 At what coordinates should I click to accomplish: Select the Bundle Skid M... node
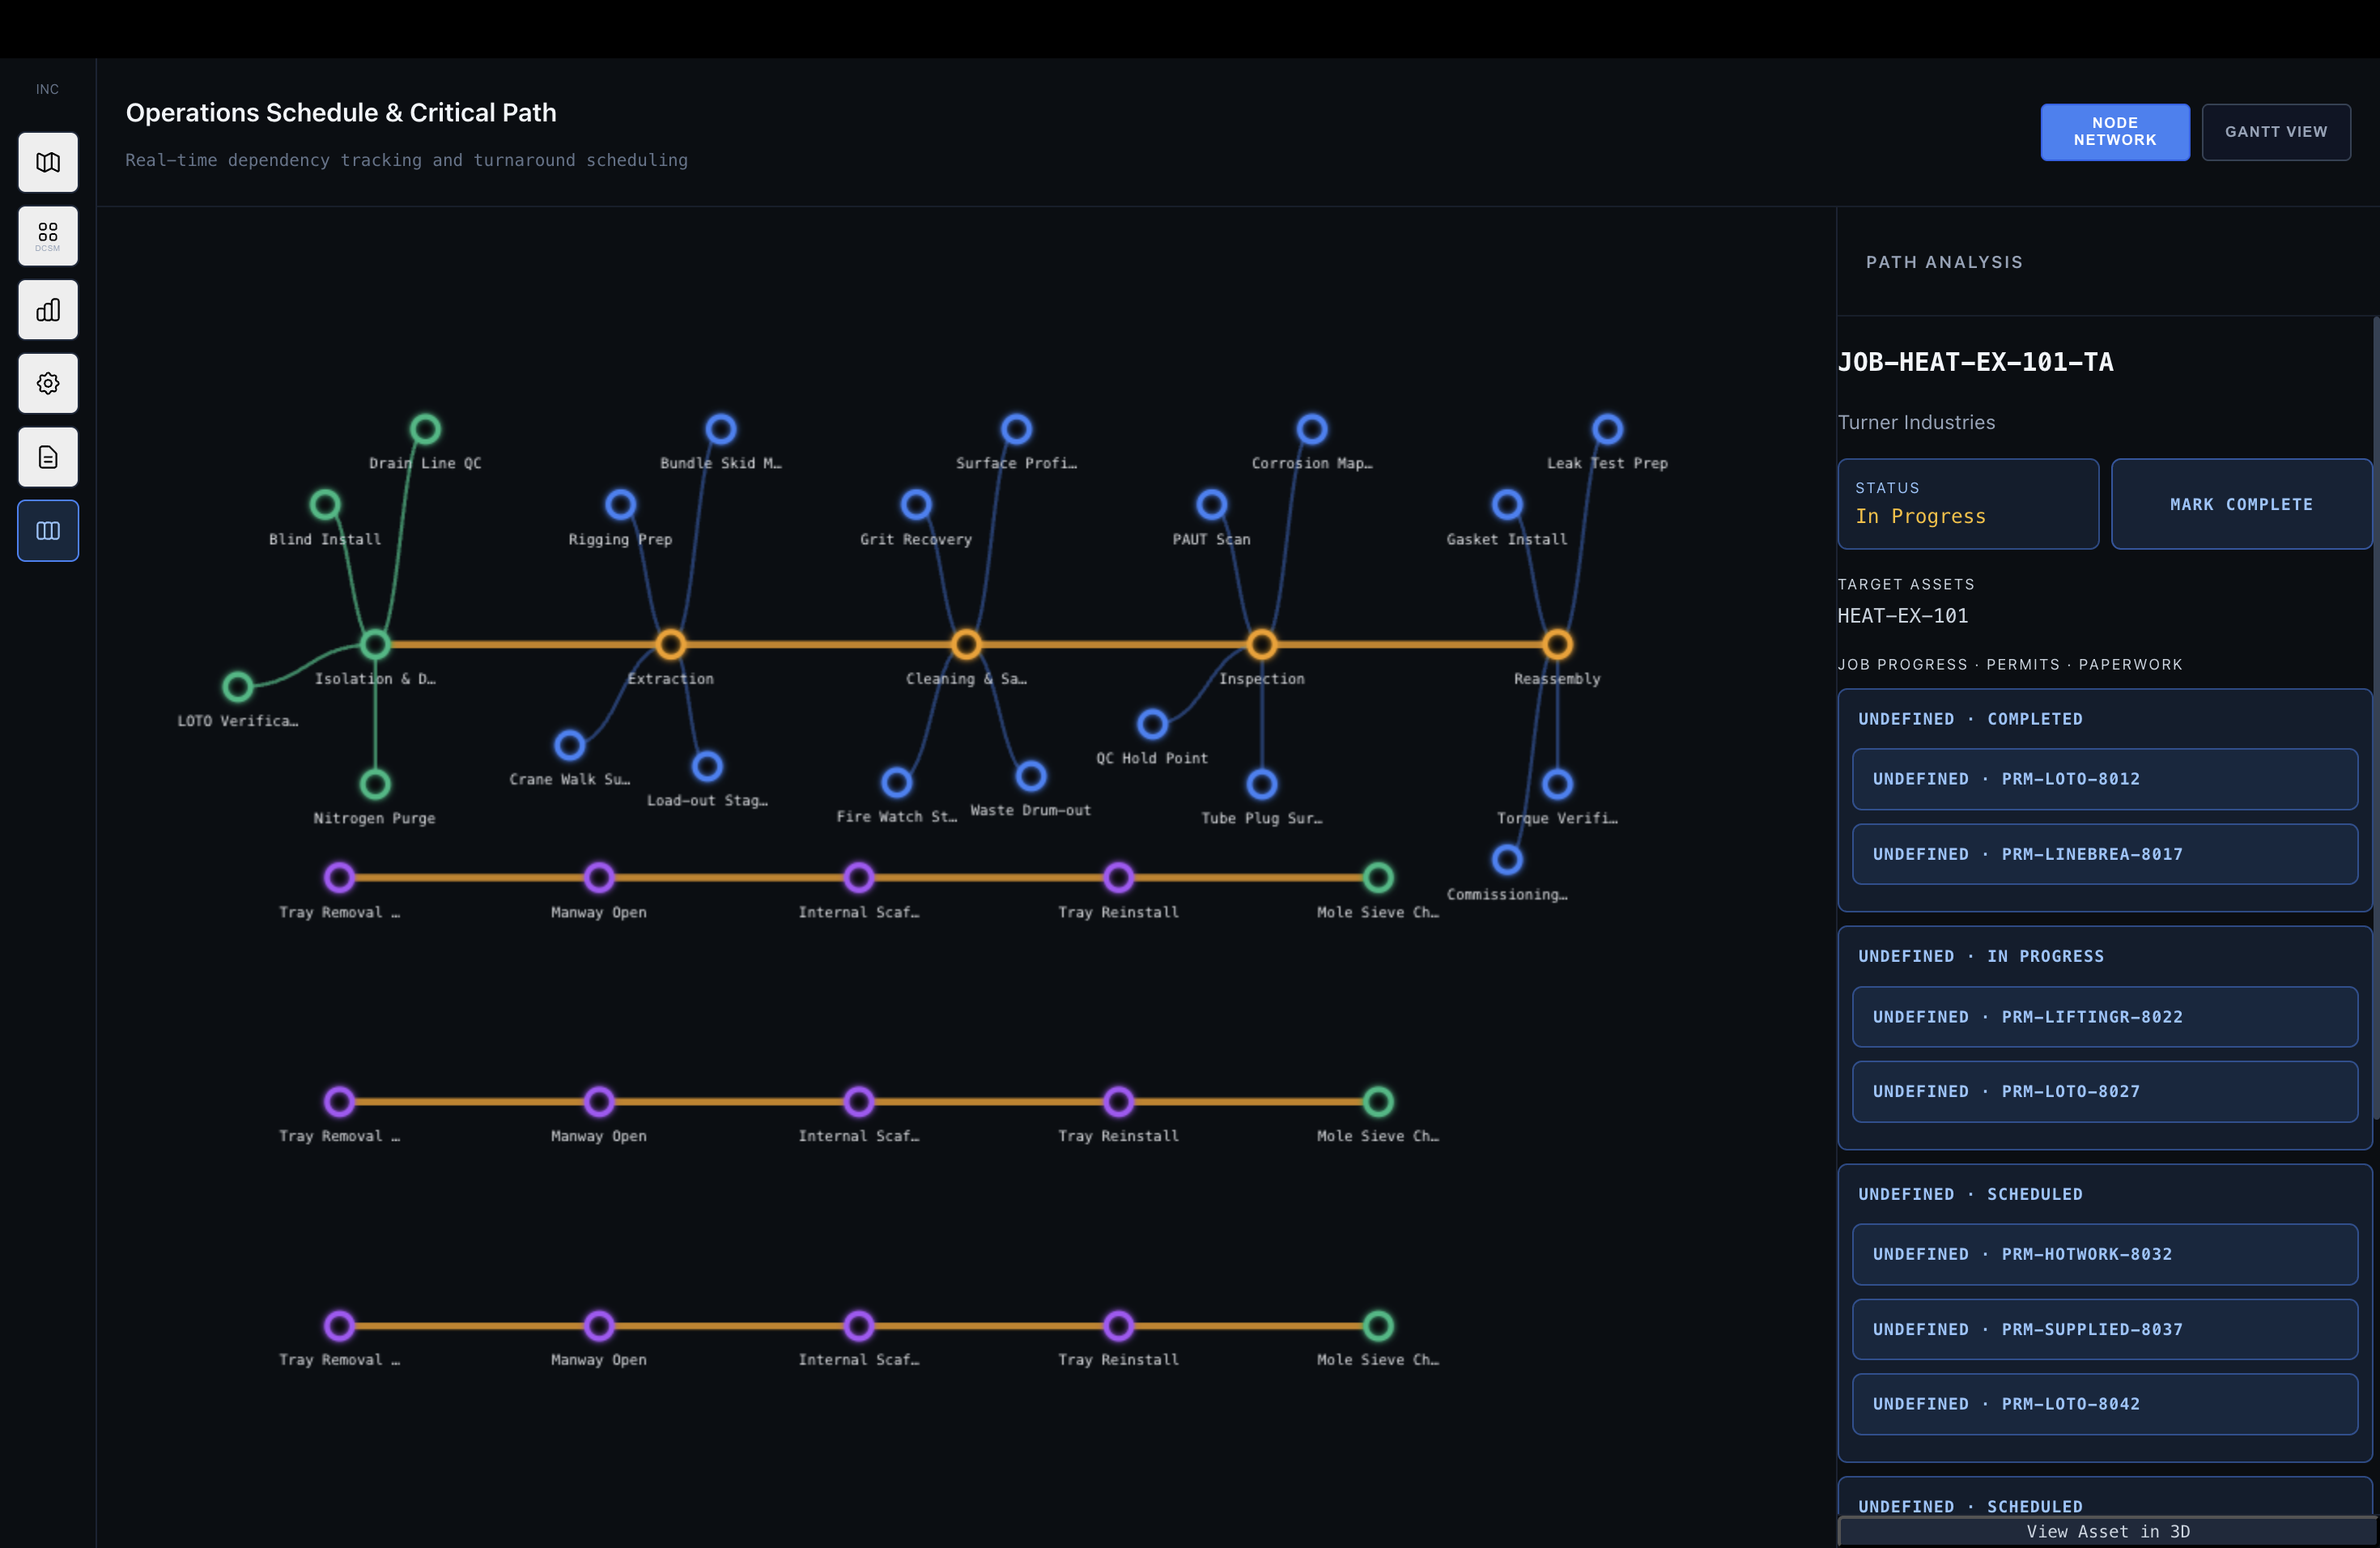(721, 429)
